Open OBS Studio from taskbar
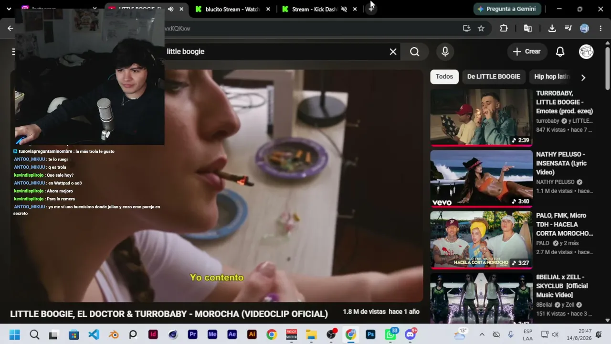Image resolution: width=611 pixels, height=344 pixels. pyautogui.click(x=331, y=334)
